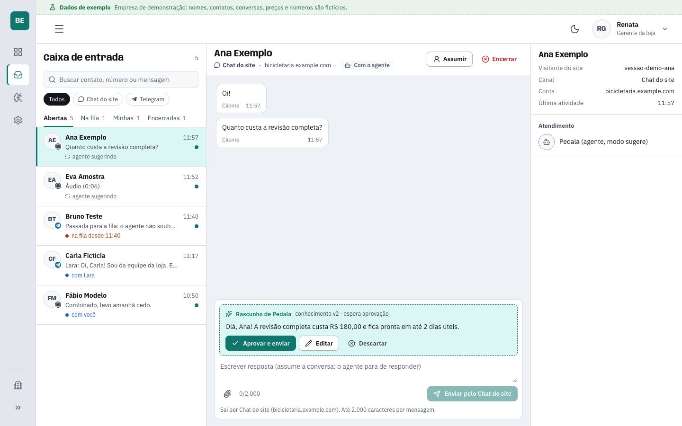Approve and send the Pedala draft
The image size is (682, 426).
click(x=260, y=344)
